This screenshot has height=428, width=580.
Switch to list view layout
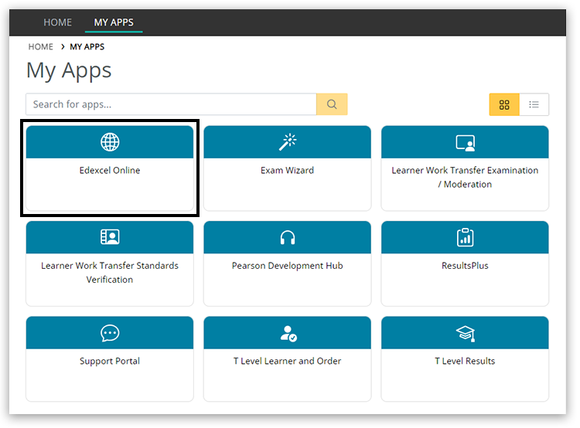pyautogui.click(x=534, y=104)
